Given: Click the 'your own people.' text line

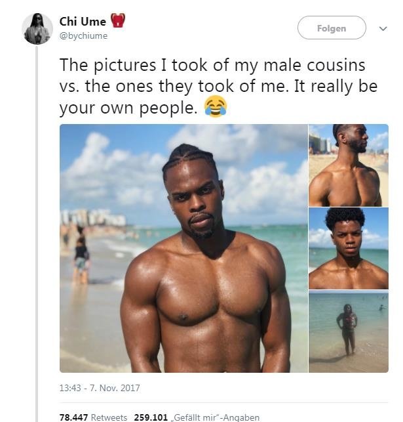Looking at the screenshot, I should click(x=128, y=108).
